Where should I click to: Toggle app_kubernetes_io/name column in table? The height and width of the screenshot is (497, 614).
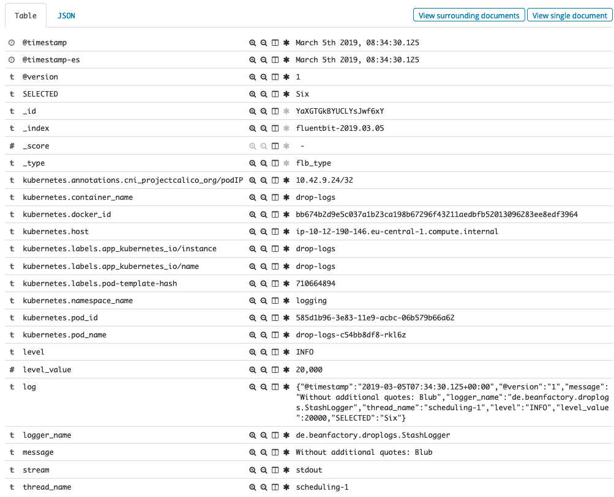[x=275, y=267]
